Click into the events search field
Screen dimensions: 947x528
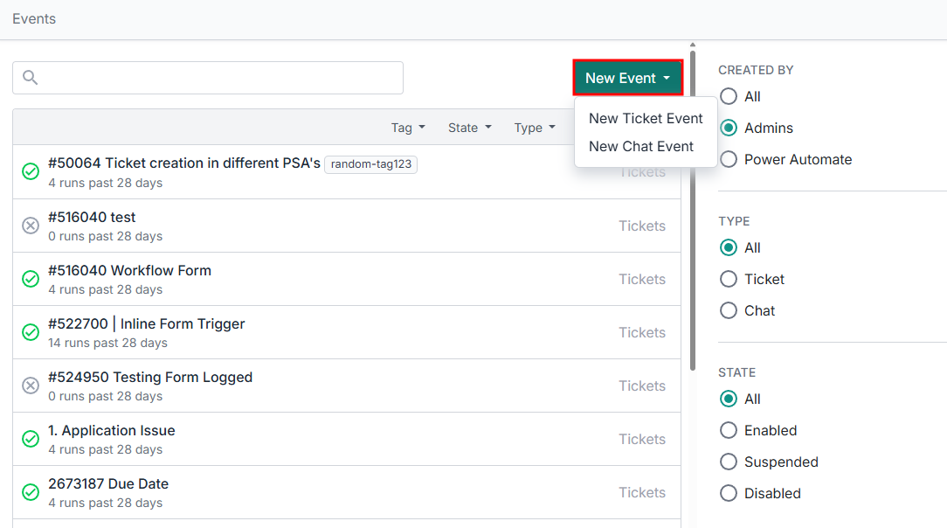click(218, 78)
